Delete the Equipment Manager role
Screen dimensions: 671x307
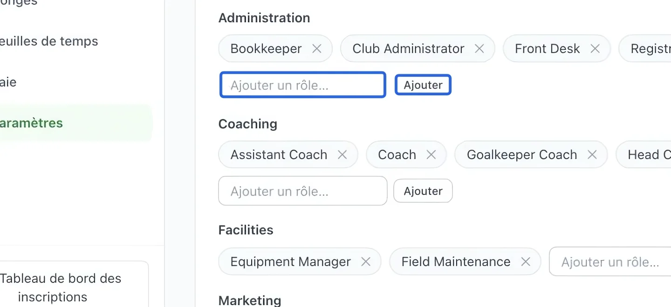pos(366,261)
